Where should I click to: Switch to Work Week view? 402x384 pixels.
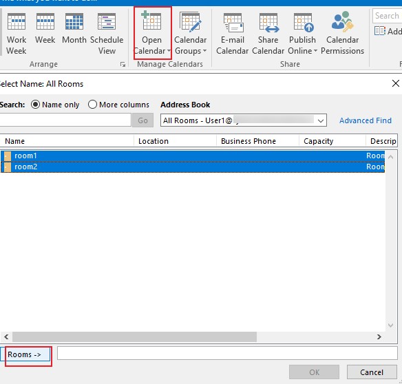click(x=16, y=34)
